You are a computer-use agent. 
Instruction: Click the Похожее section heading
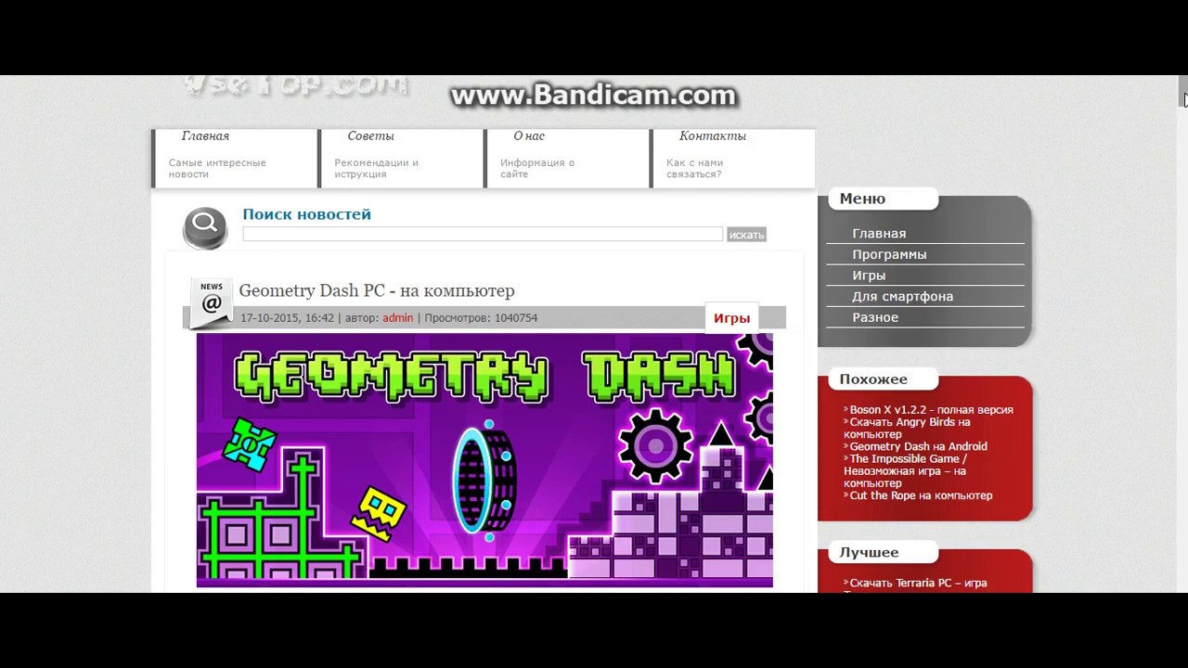pos(873,379)
